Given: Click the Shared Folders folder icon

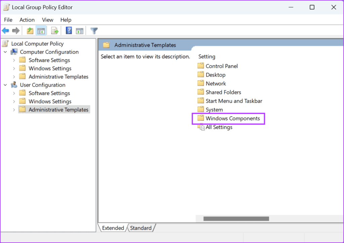Looking at the screenshot, I should (201, 92).
